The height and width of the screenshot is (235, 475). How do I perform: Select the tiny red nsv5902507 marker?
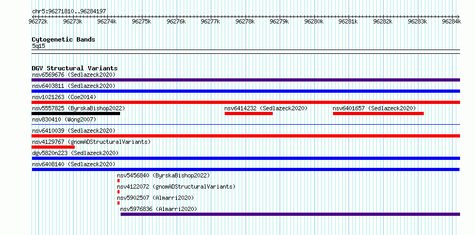pos(118,203)
